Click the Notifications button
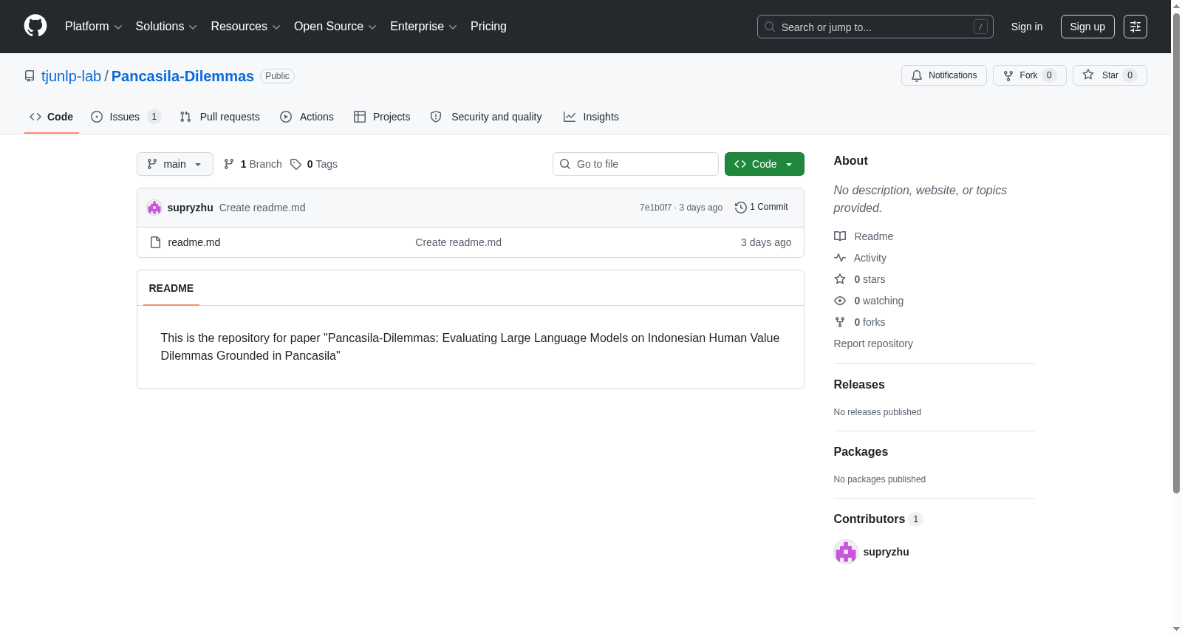1182x636 pixels. 944,75
